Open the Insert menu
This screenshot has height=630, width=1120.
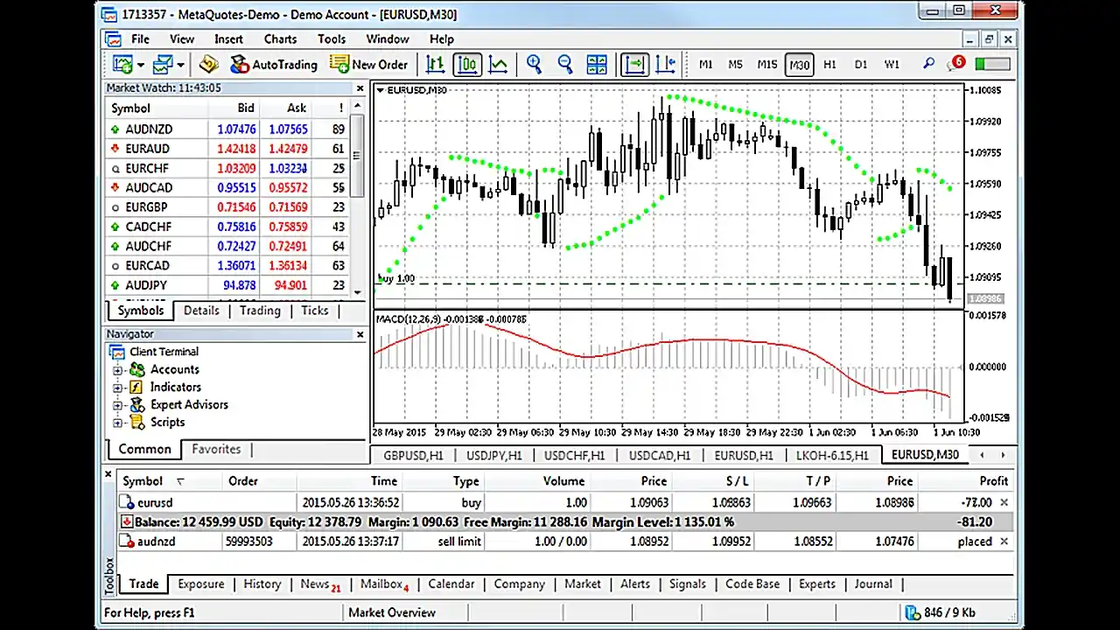coord(229,39)
